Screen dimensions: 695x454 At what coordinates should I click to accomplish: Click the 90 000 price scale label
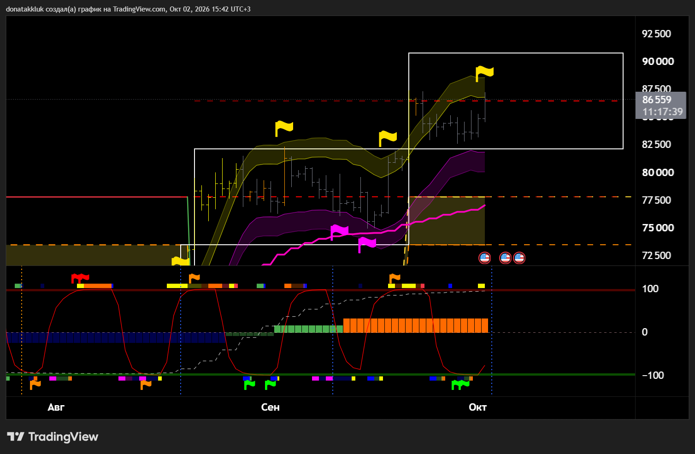pyautogui.click(x=658, y=61)
